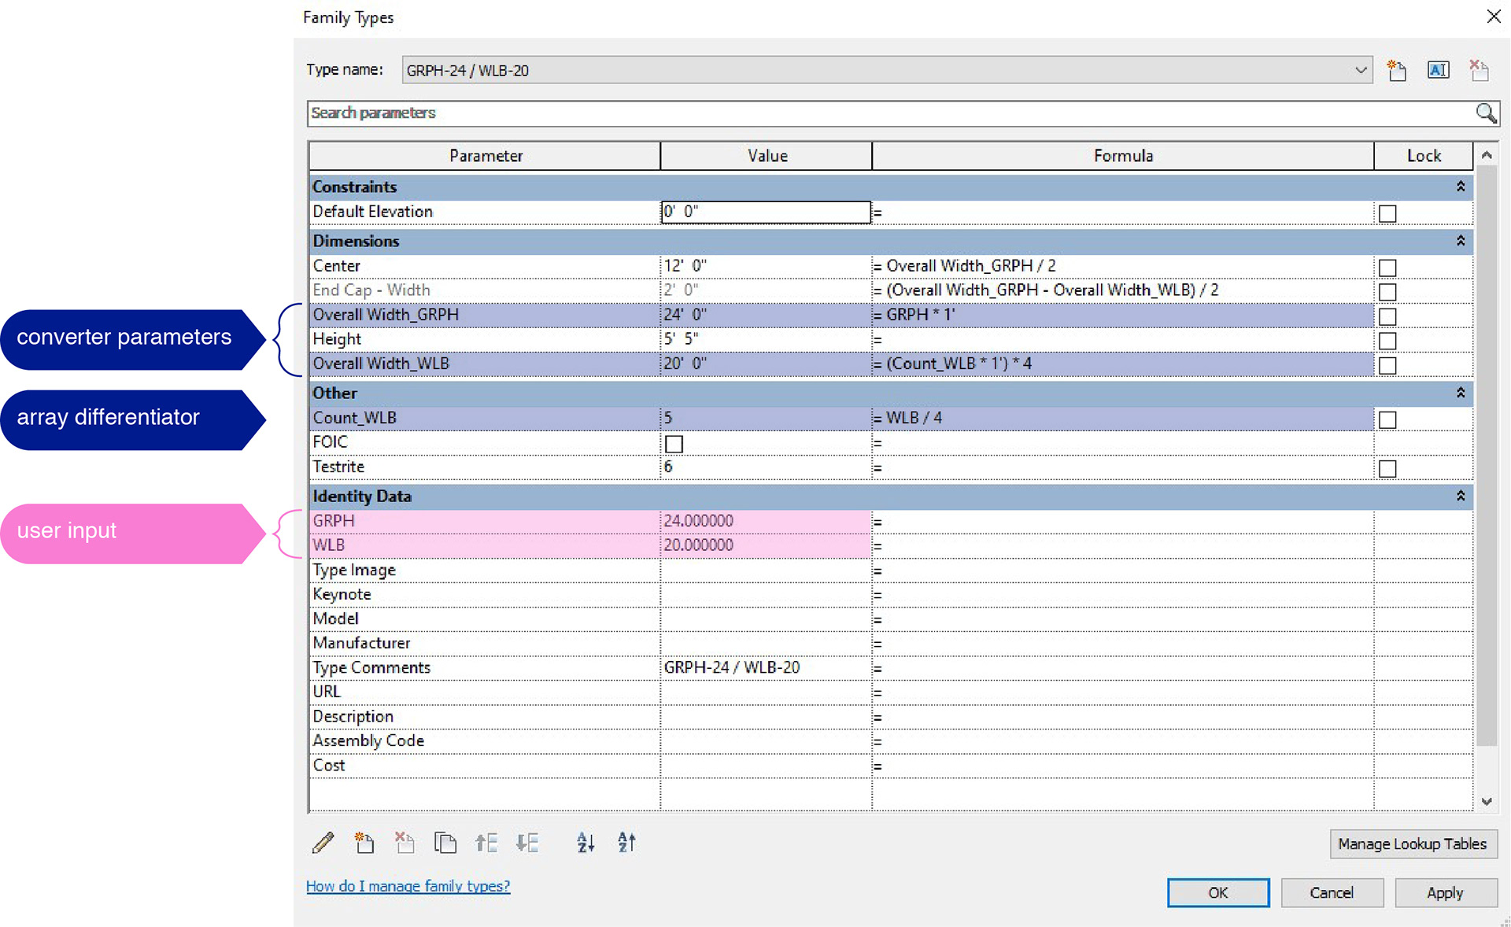Open the Type name dropdown
Screen dimensions: 1511x927
(x=1361, y=70)
